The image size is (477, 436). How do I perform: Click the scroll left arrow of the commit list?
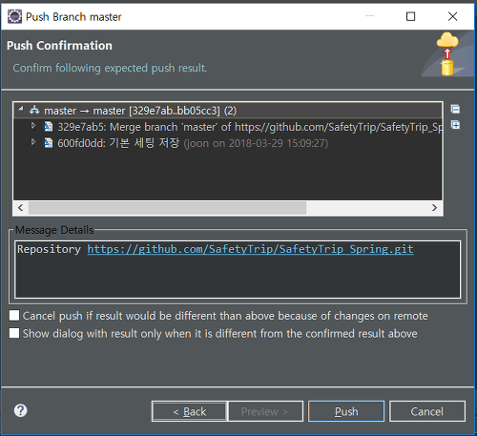[21, 208]
